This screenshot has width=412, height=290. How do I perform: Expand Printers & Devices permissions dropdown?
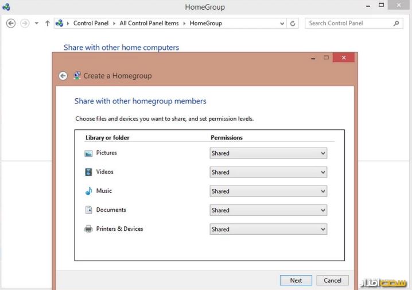tap(268, 229)
